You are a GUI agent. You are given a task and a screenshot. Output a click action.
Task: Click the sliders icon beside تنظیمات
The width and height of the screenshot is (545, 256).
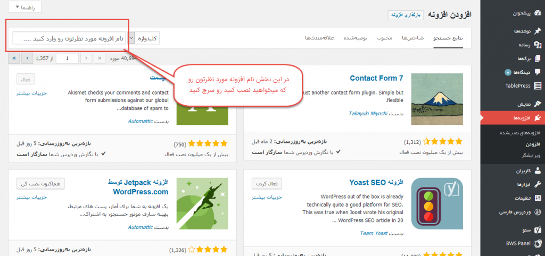tap(538, 199)
